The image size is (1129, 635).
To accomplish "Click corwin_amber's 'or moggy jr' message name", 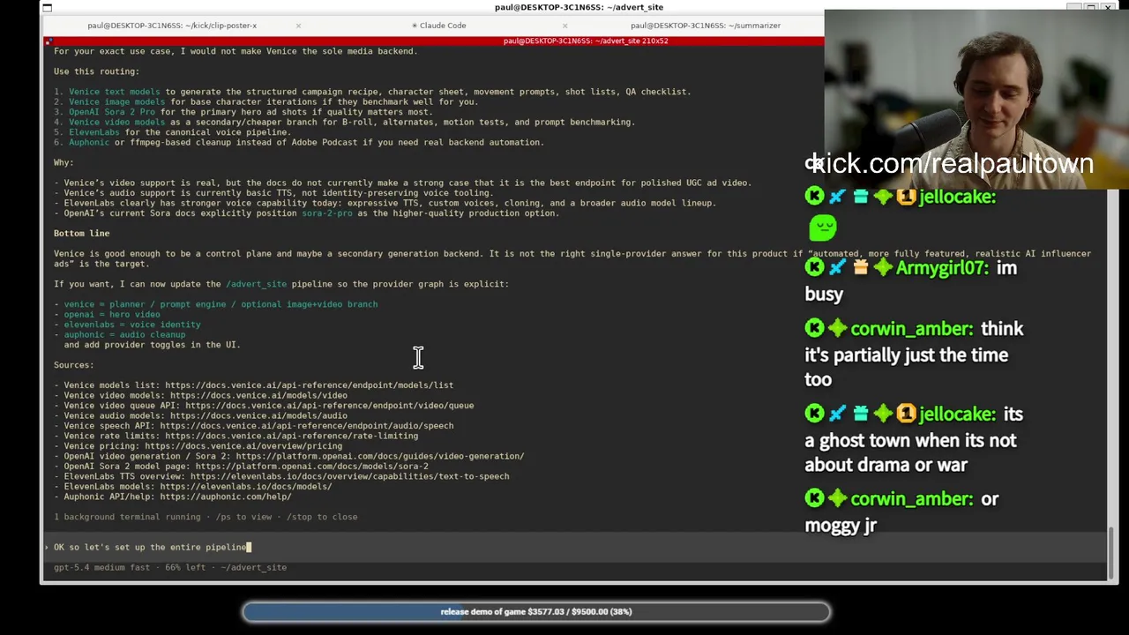I will (910, 499).
